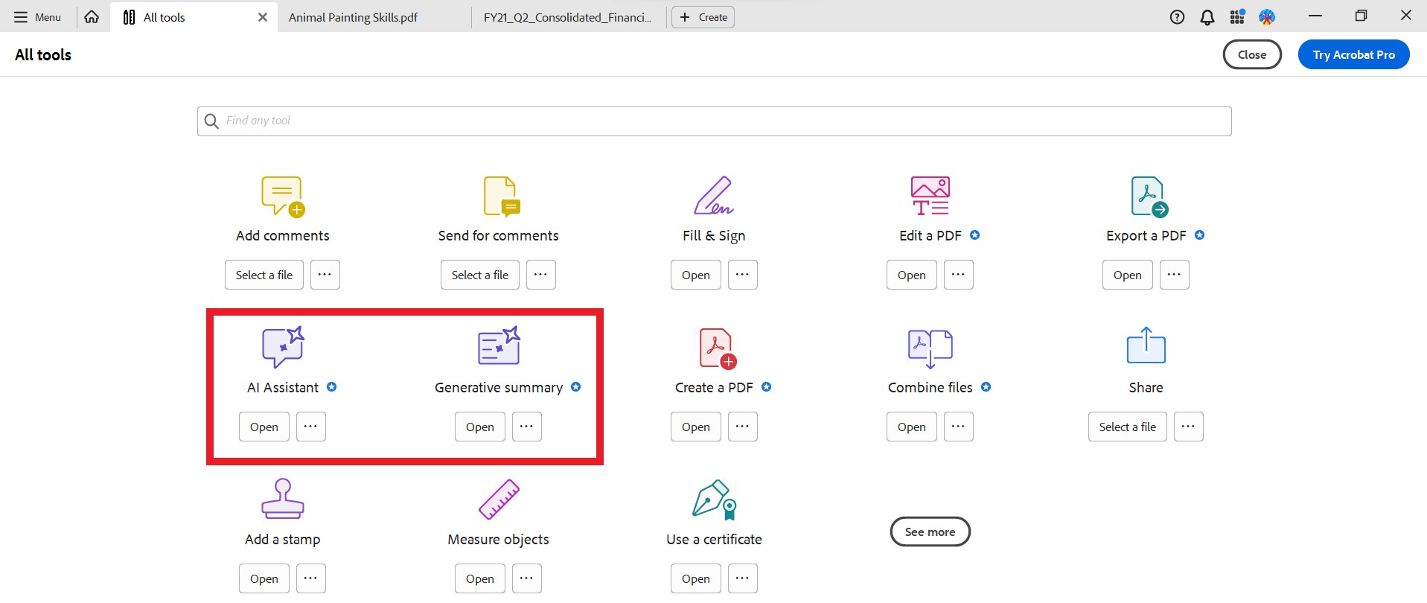Click the Share upload icon
The height and width of the screenshot is (603, 1427).
coord(1146,345)
